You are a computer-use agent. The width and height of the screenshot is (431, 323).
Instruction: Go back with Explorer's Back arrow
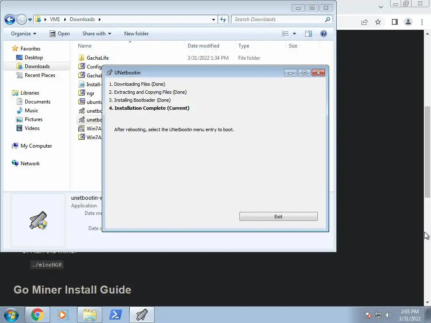tap(10, 19)
